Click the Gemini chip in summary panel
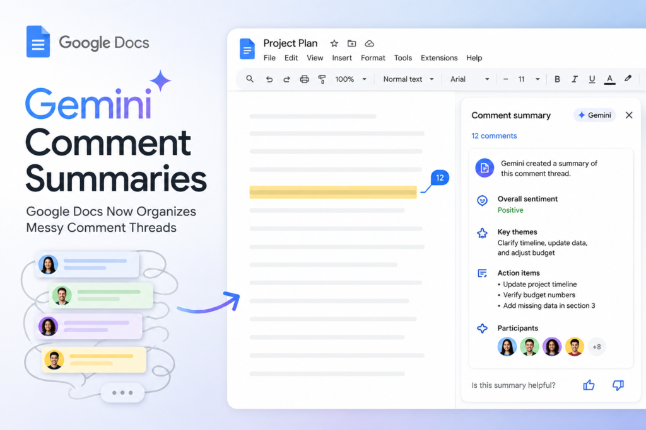 594,115
